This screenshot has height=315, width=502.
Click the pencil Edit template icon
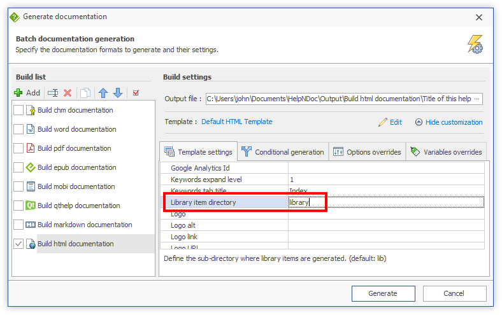coord(383,122)
